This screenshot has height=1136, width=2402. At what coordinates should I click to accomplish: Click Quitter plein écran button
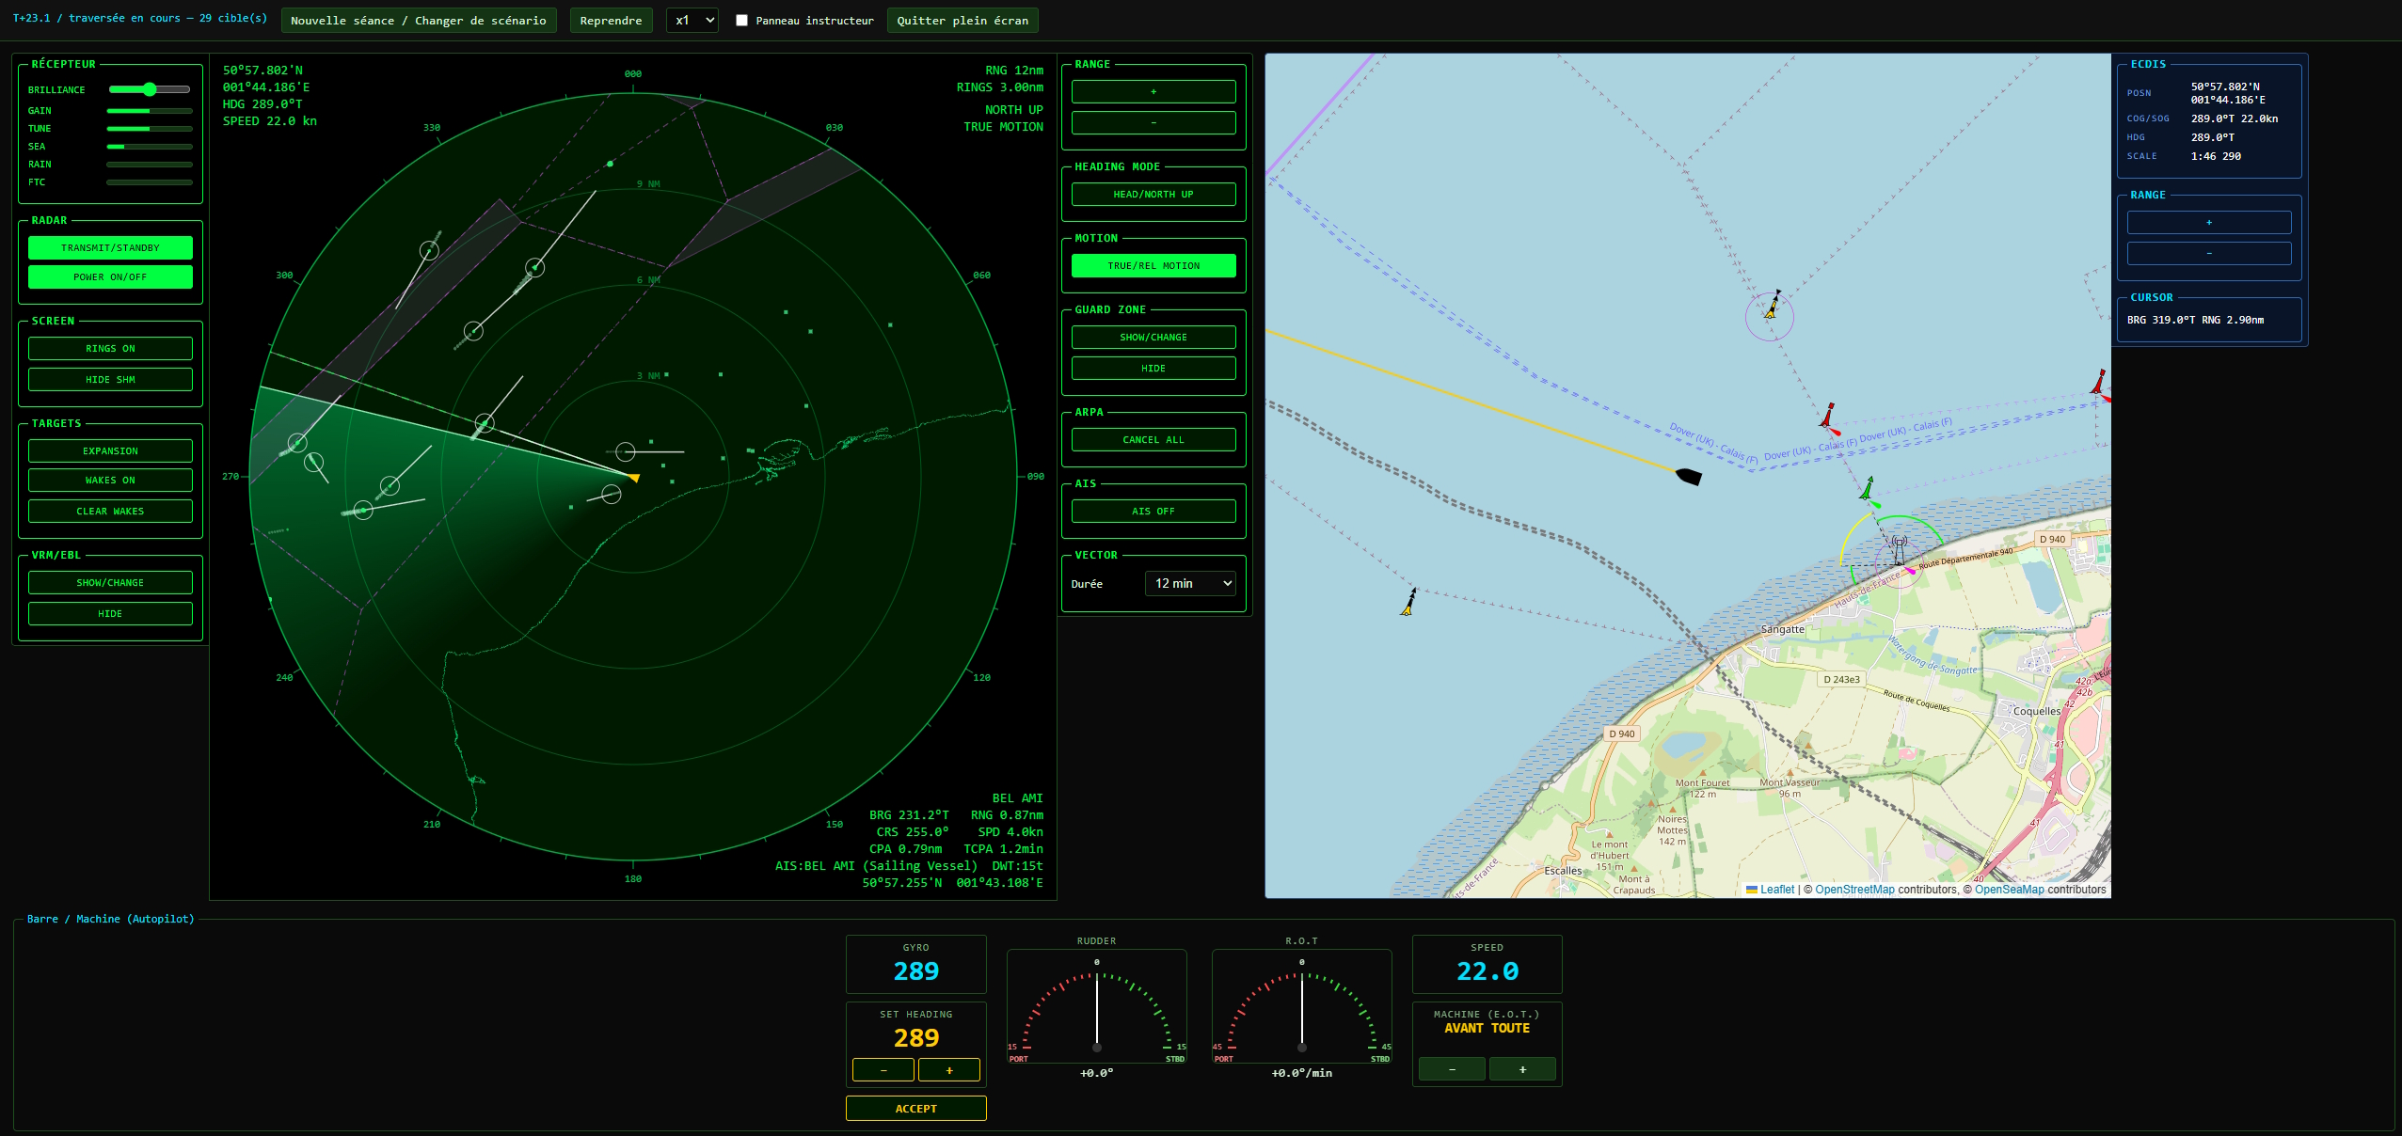tap(962, 21)
